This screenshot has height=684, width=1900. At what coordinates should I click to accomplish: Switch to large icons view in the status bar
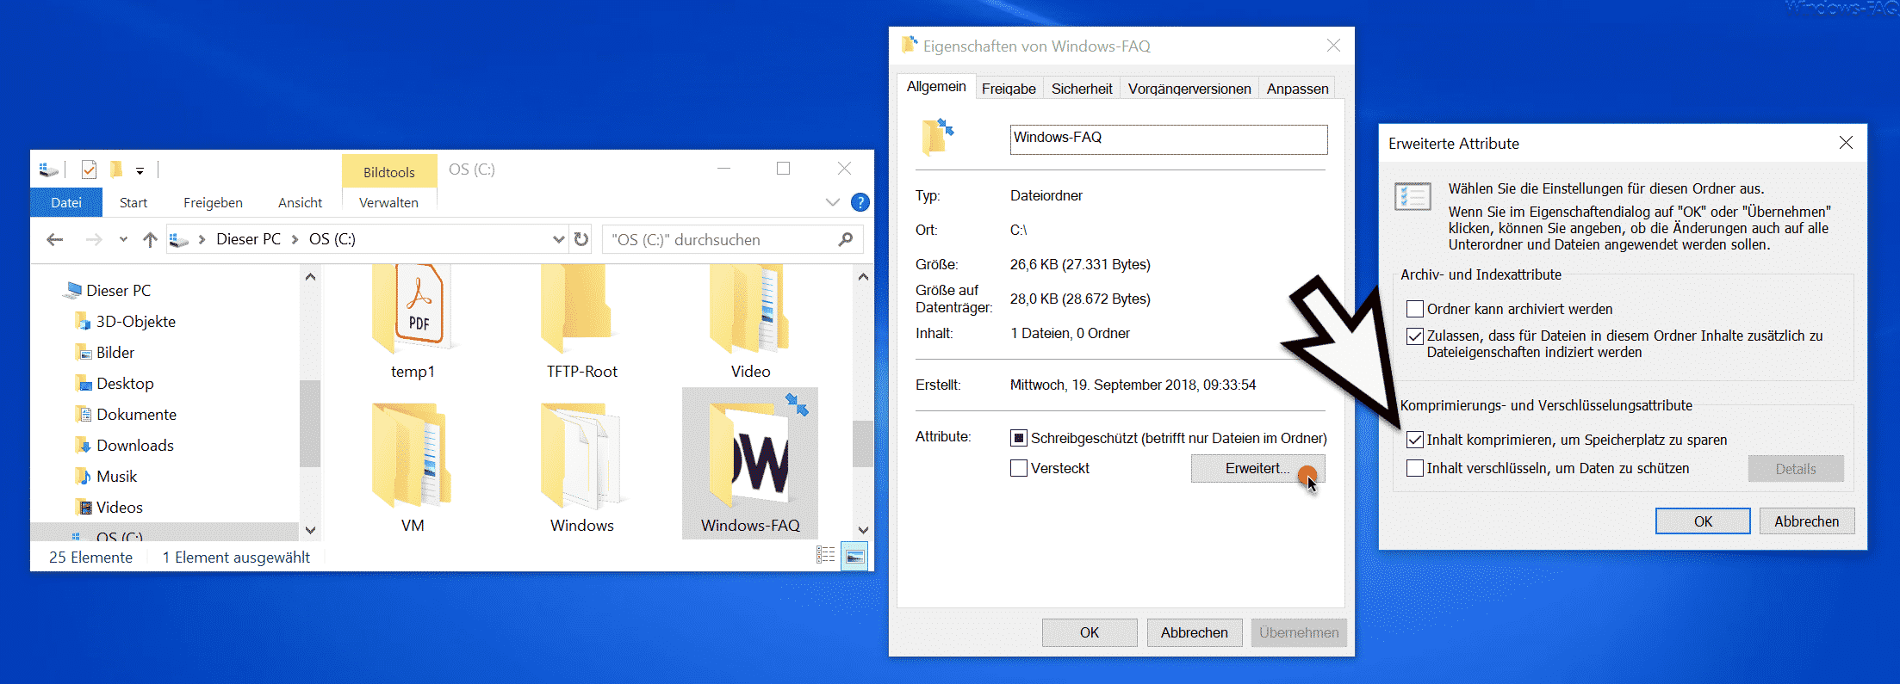(x=854, y=556)
